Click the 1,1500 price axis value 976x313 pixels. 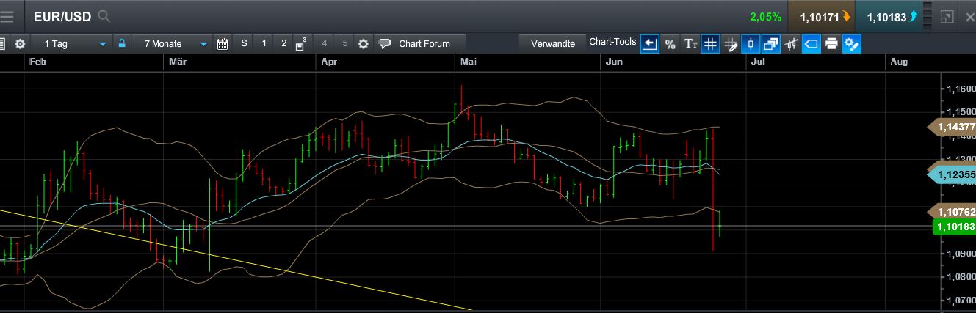click(961, 112)
